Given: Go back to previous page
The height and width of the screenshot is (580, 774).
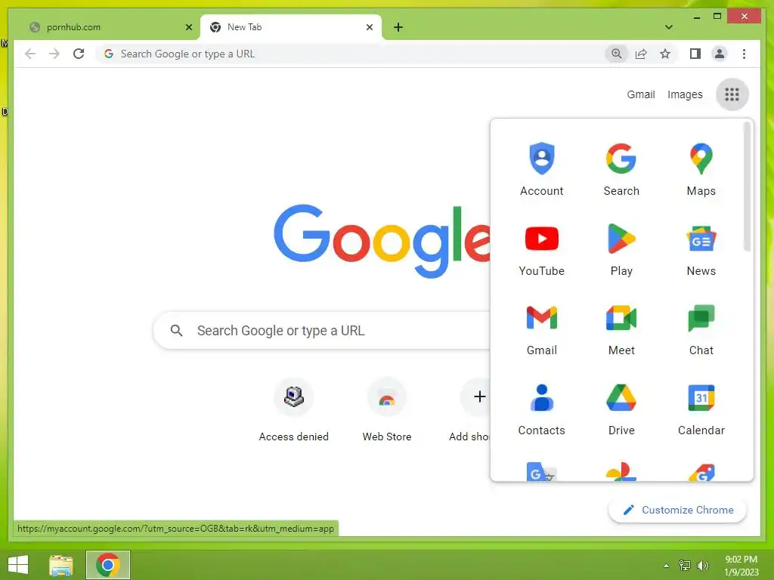Looking at the screenshot, I should [30, 54].
